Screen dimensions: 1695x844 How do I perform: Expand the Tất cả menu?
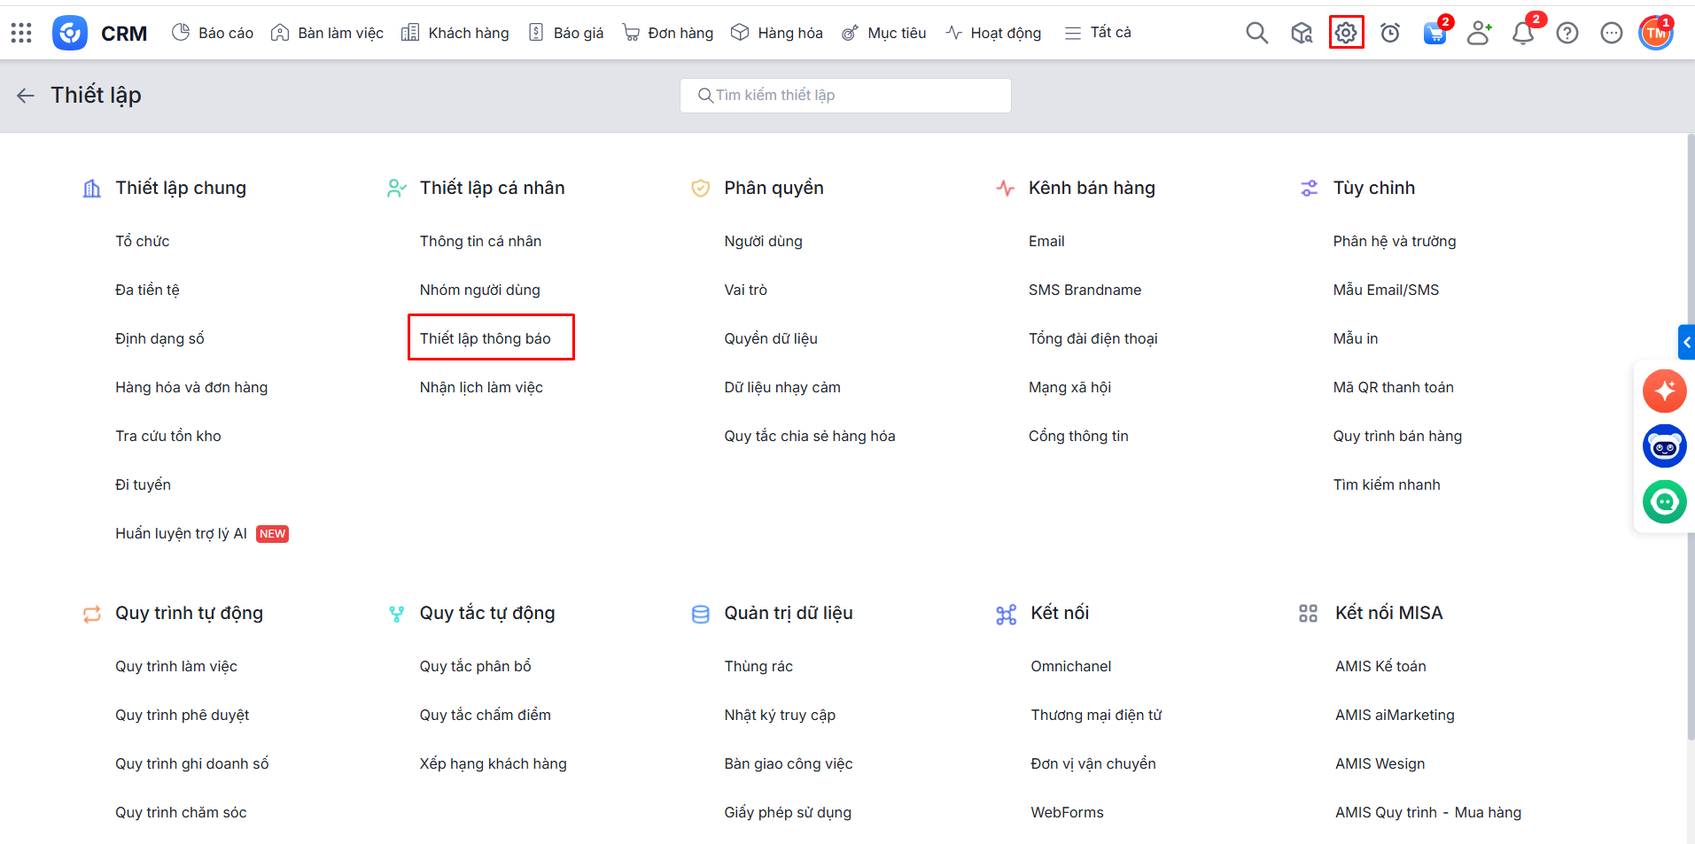coord(1098,33)
